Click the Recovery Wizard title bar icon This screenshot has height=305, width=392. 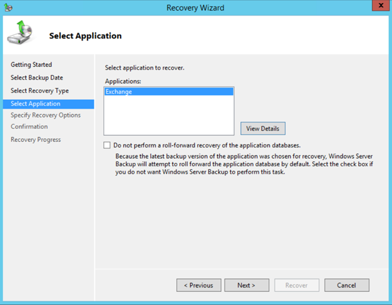8,7
